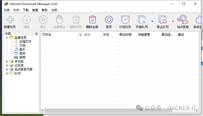Click the 全部停止 hand icon

(x=60, y=19)
